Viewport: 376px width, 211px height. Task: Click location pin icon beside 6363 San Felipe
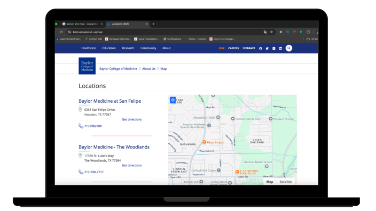pyautogui.click(x=80, y=110)
